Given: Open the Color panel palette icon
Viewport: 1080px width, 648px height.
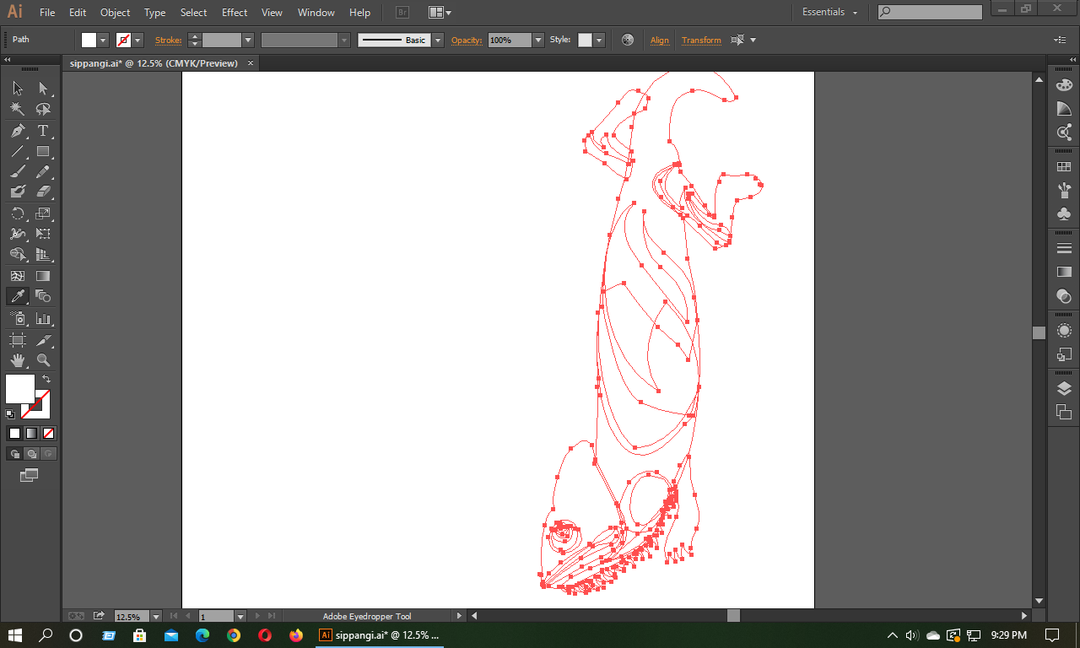Looking at the screenshot, I should [x=1064, y=85].
